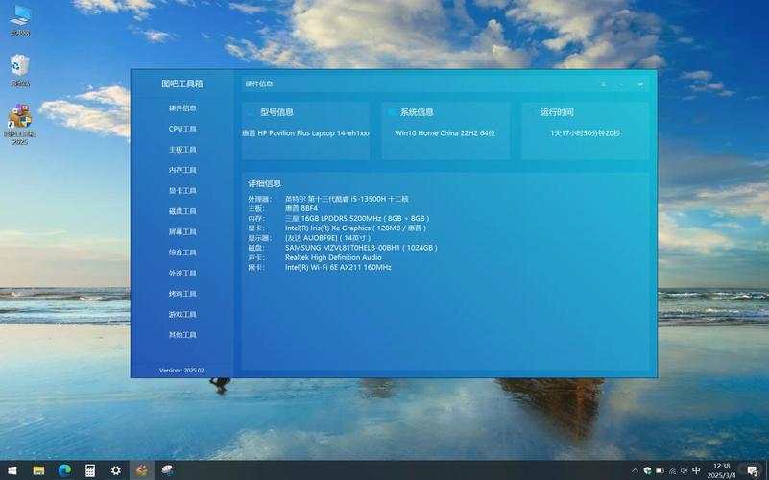769x480 pixels.
Task: Click the 详细信息 heading
Action: (x=264, y=183)
